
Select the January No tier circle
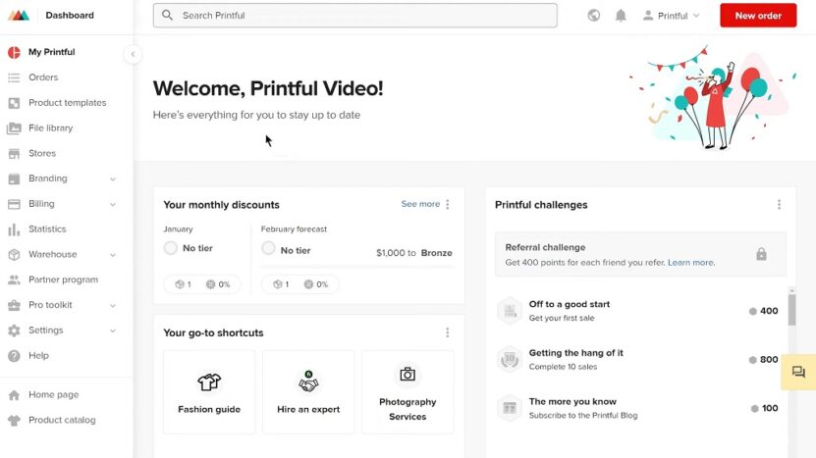point(171,248)
